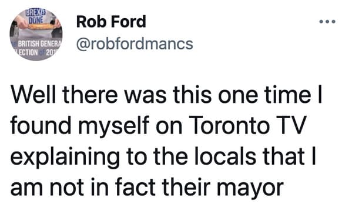Click the leftmost dot of the options icon
This screenshot has height=214, width=352.
coord(321,22)
